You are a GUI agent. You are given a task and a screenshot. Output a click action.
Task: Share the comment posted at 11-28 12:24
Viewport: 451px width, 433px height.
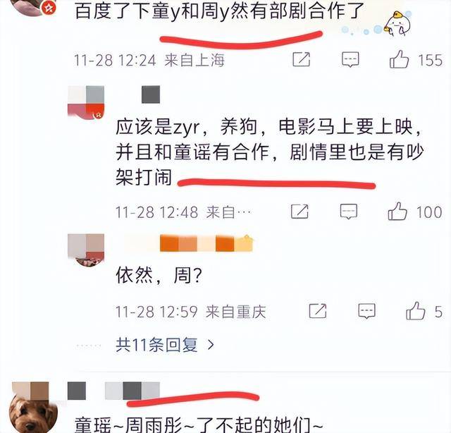tap(302, 59)
